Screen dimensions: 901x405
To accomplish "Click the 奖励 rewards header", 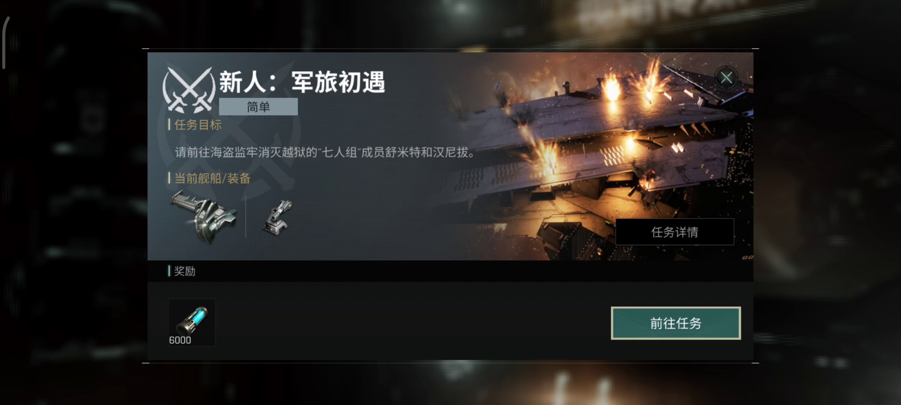I will tap(184, 271).
